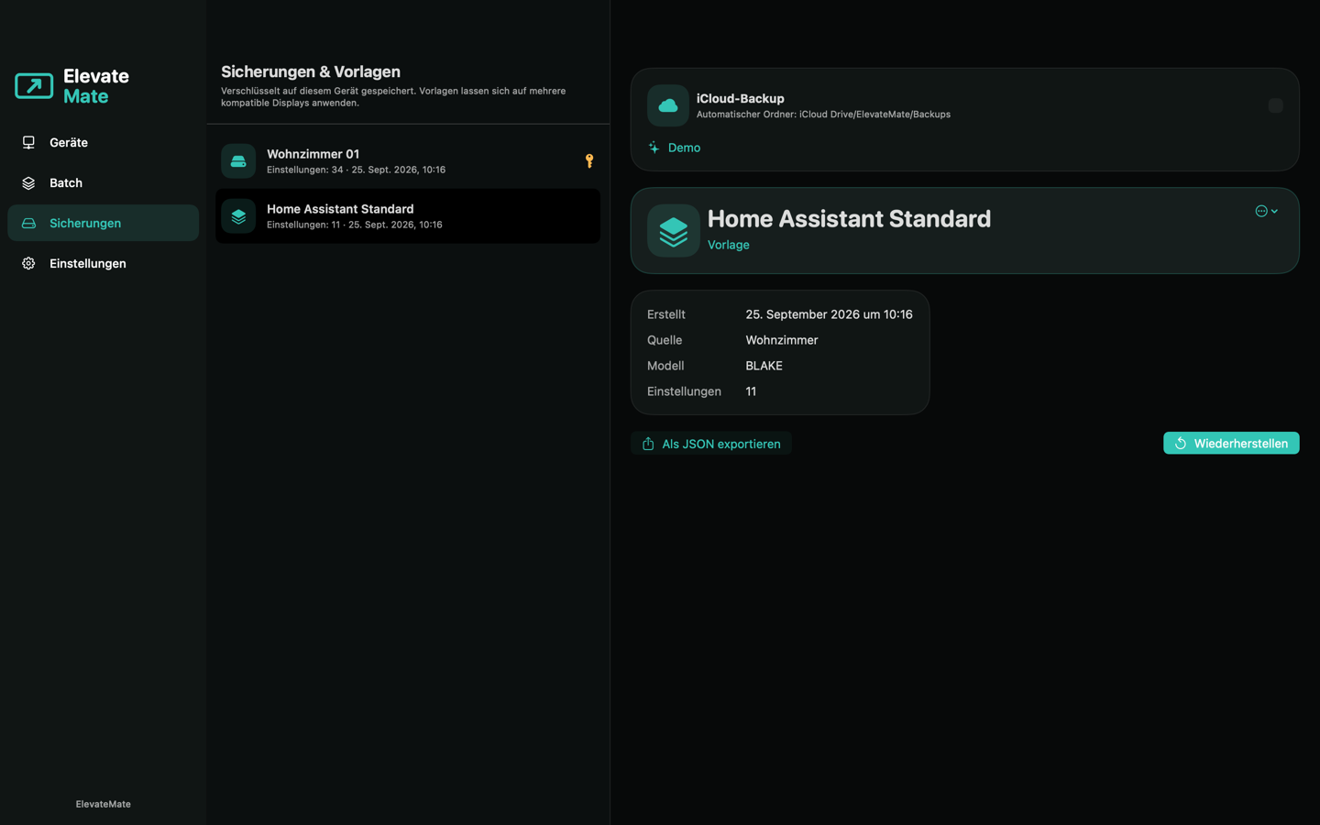Toggle the iCloud-Backup switch
Image resolution: width=1320 pixels, height=825 pixels.
pyautogui.click(x=1275, y=105)
